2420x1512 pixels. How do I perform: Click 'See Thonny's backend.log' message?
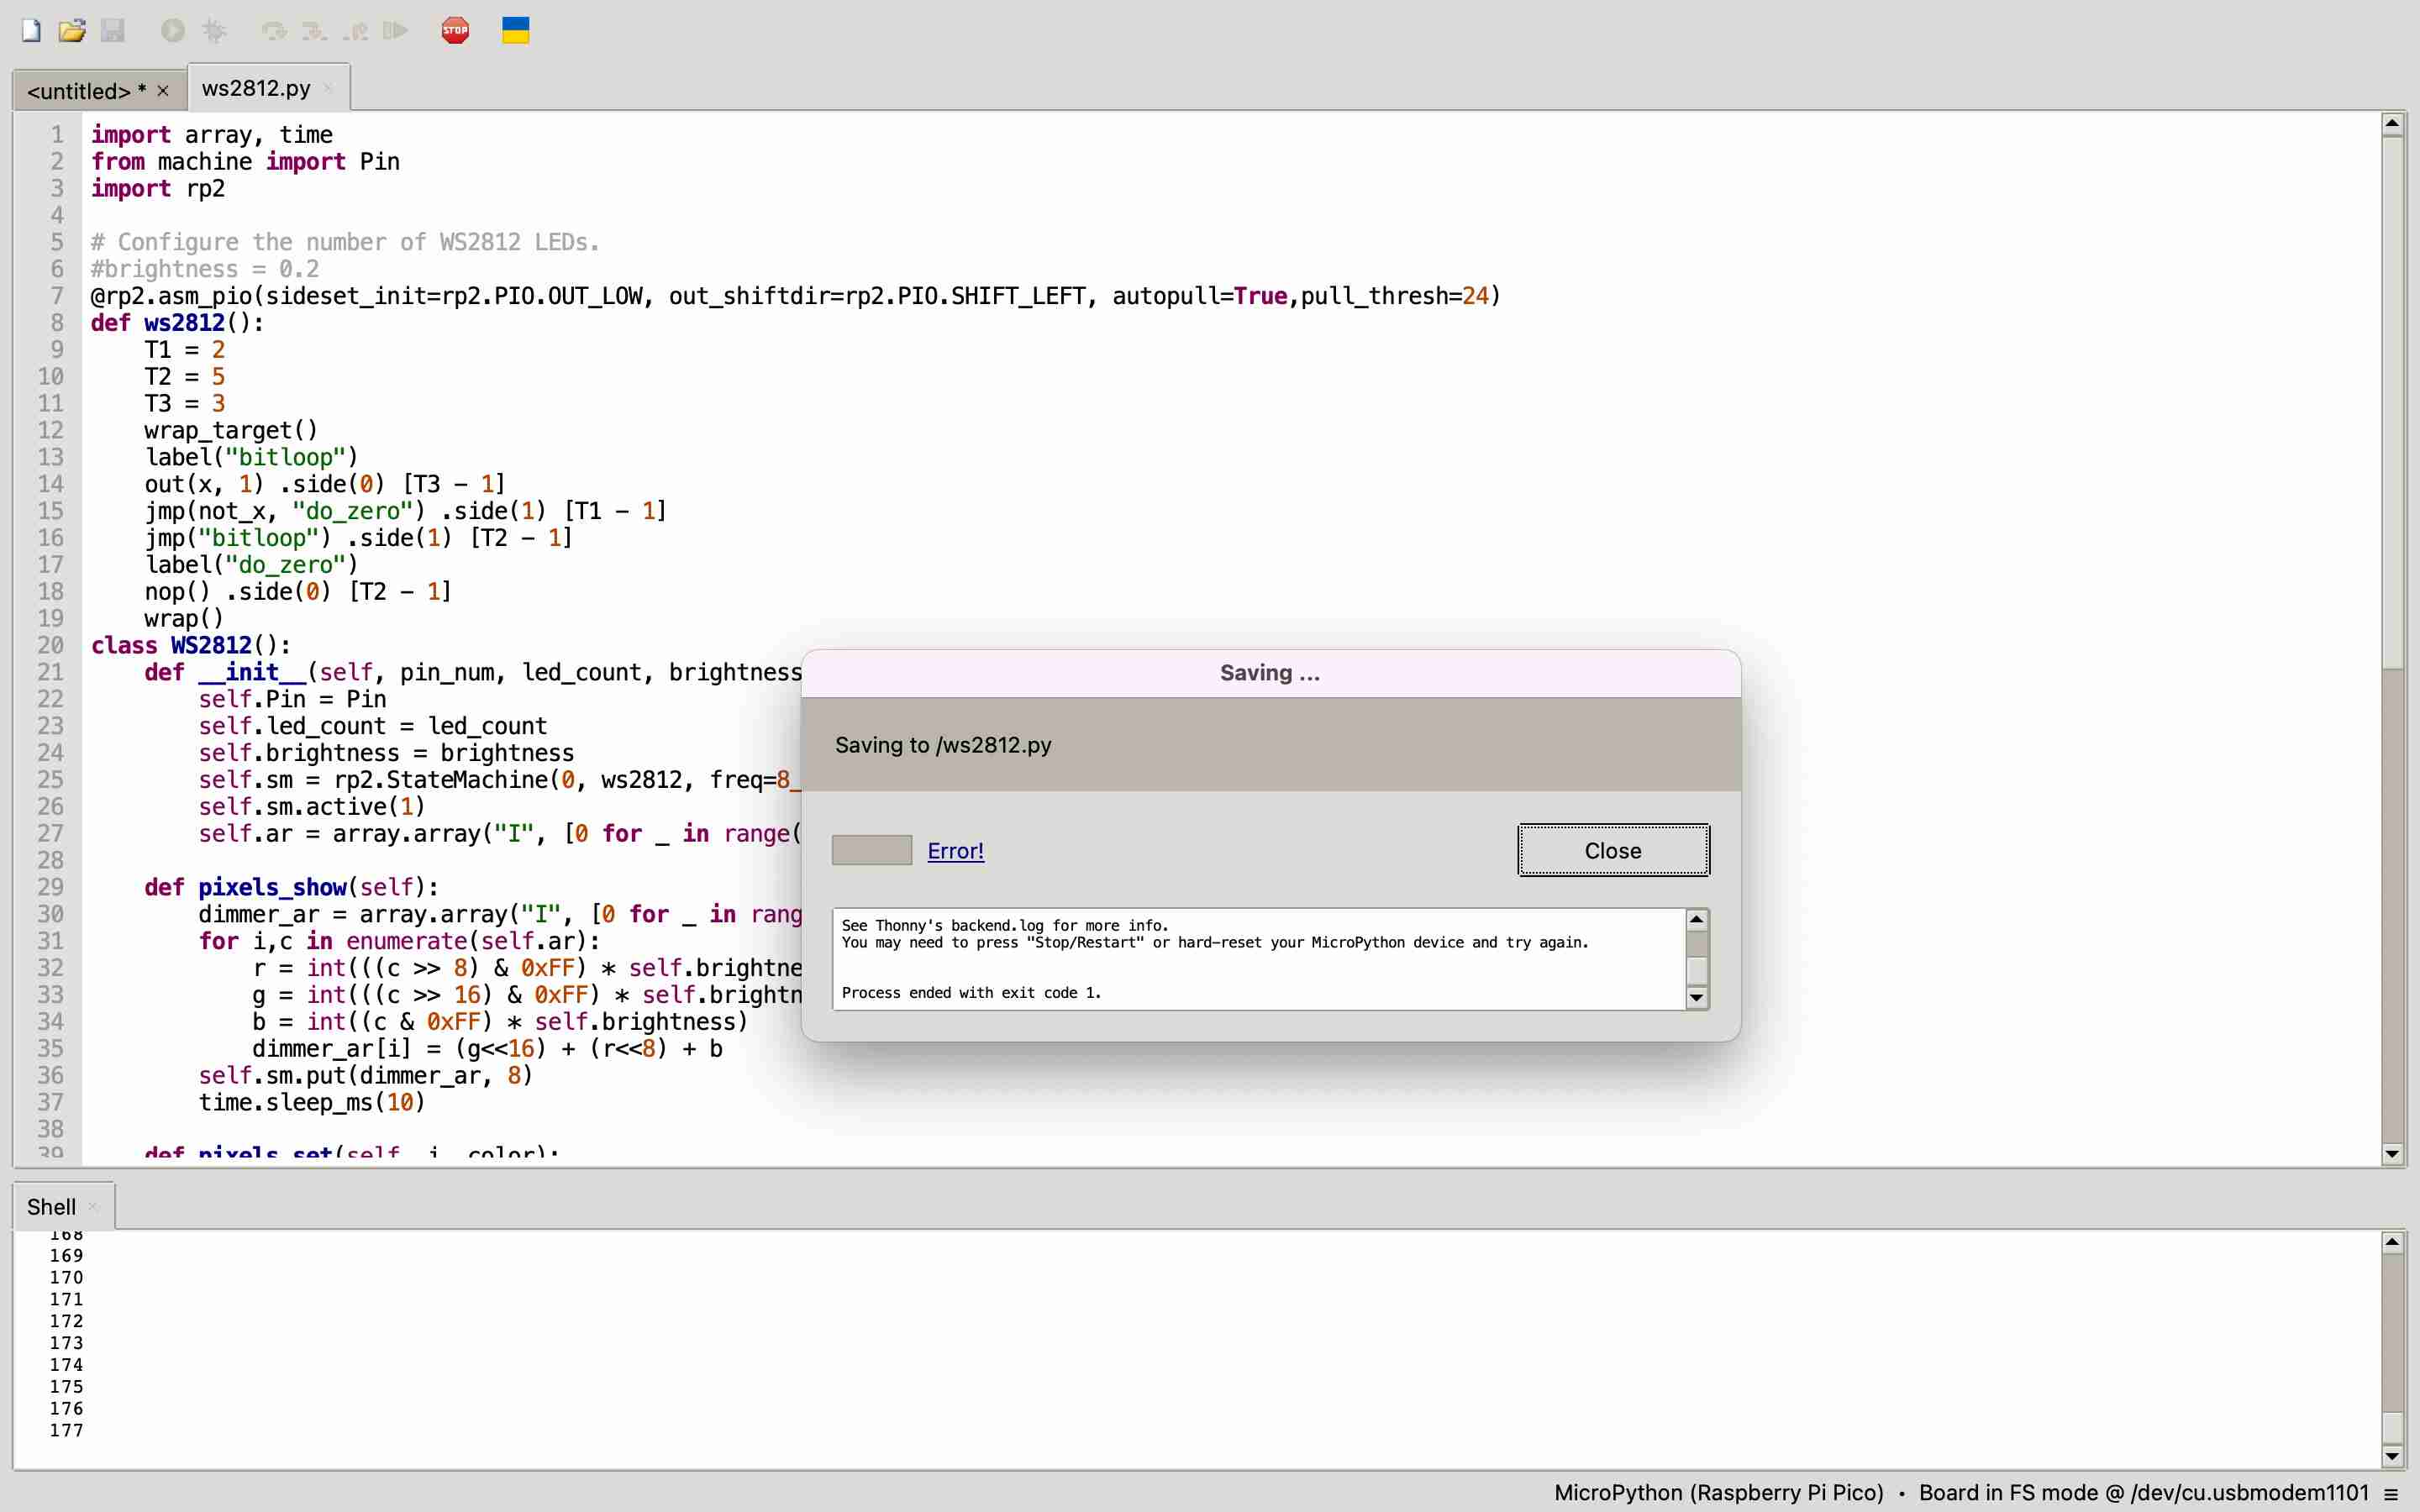[x=1005, y=926]
